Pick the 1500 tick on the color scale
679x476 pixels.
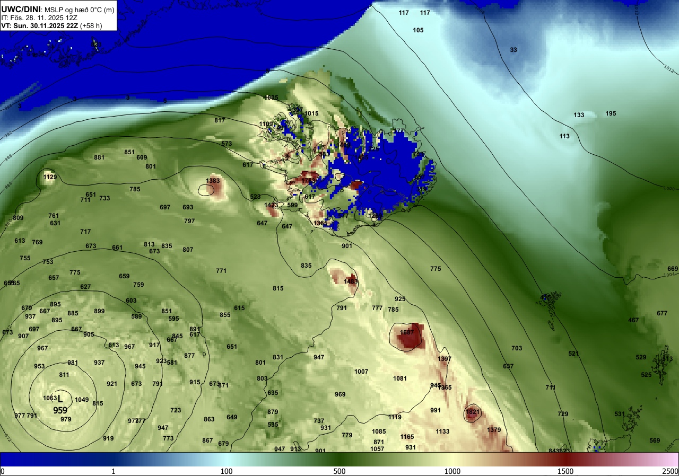(565, 471)
